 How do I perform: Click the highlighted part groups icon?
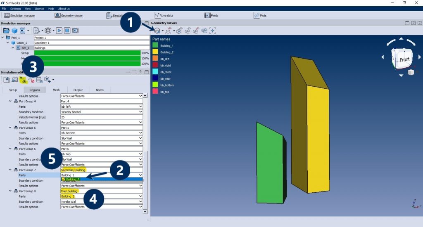[23, 80]
